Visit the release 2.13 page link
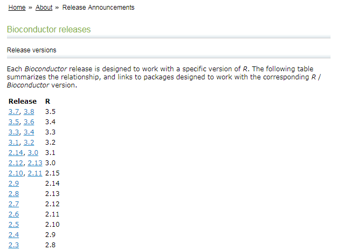337x250 pixels. point(35,163)
